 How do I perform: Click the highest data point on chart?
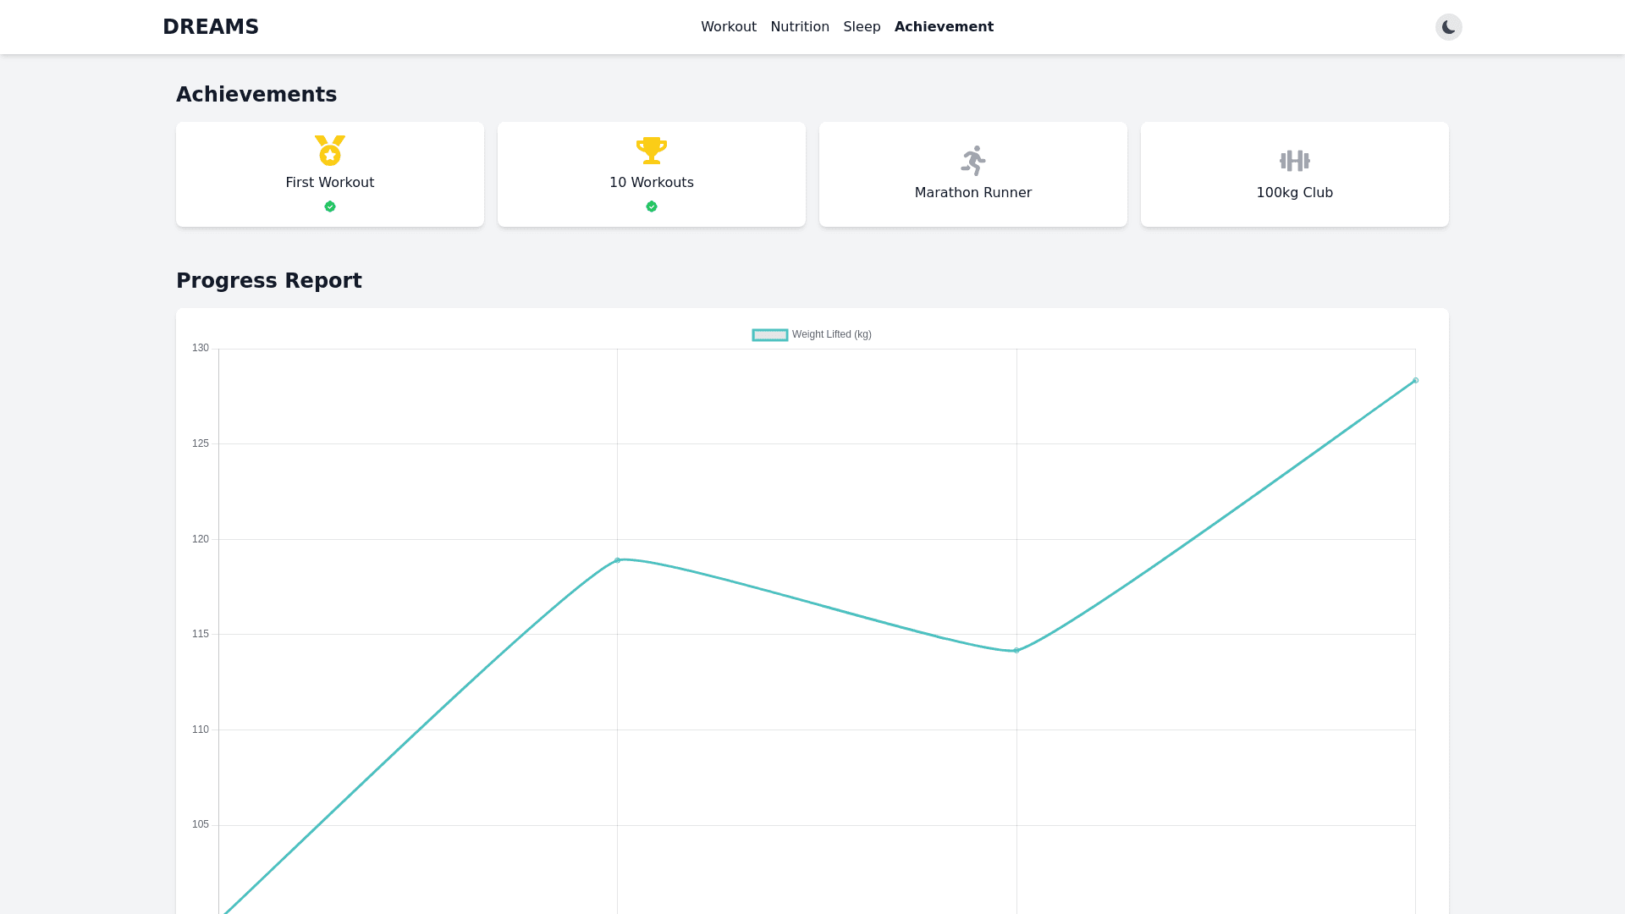coord(1415,381)
